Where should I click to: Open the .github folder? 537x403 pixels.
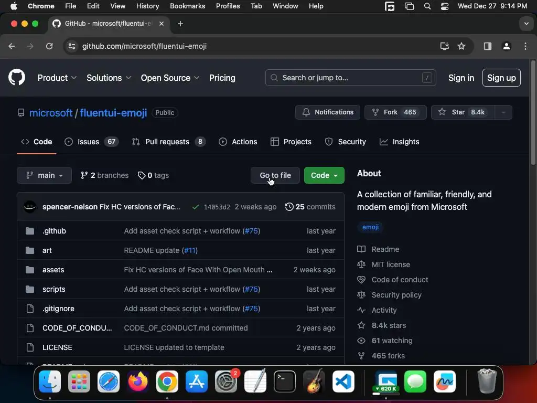point(54,231)
